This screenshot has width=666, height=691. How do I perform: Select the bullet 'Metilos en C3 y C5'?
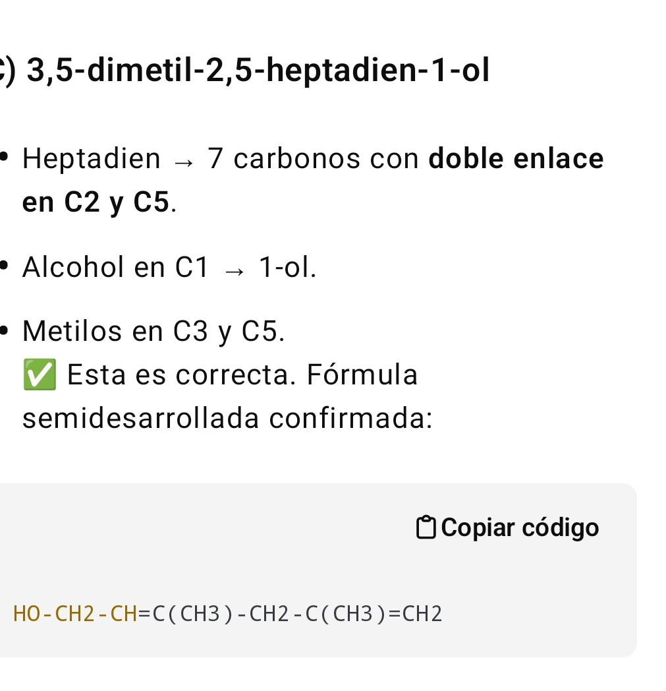pos(153,330)
